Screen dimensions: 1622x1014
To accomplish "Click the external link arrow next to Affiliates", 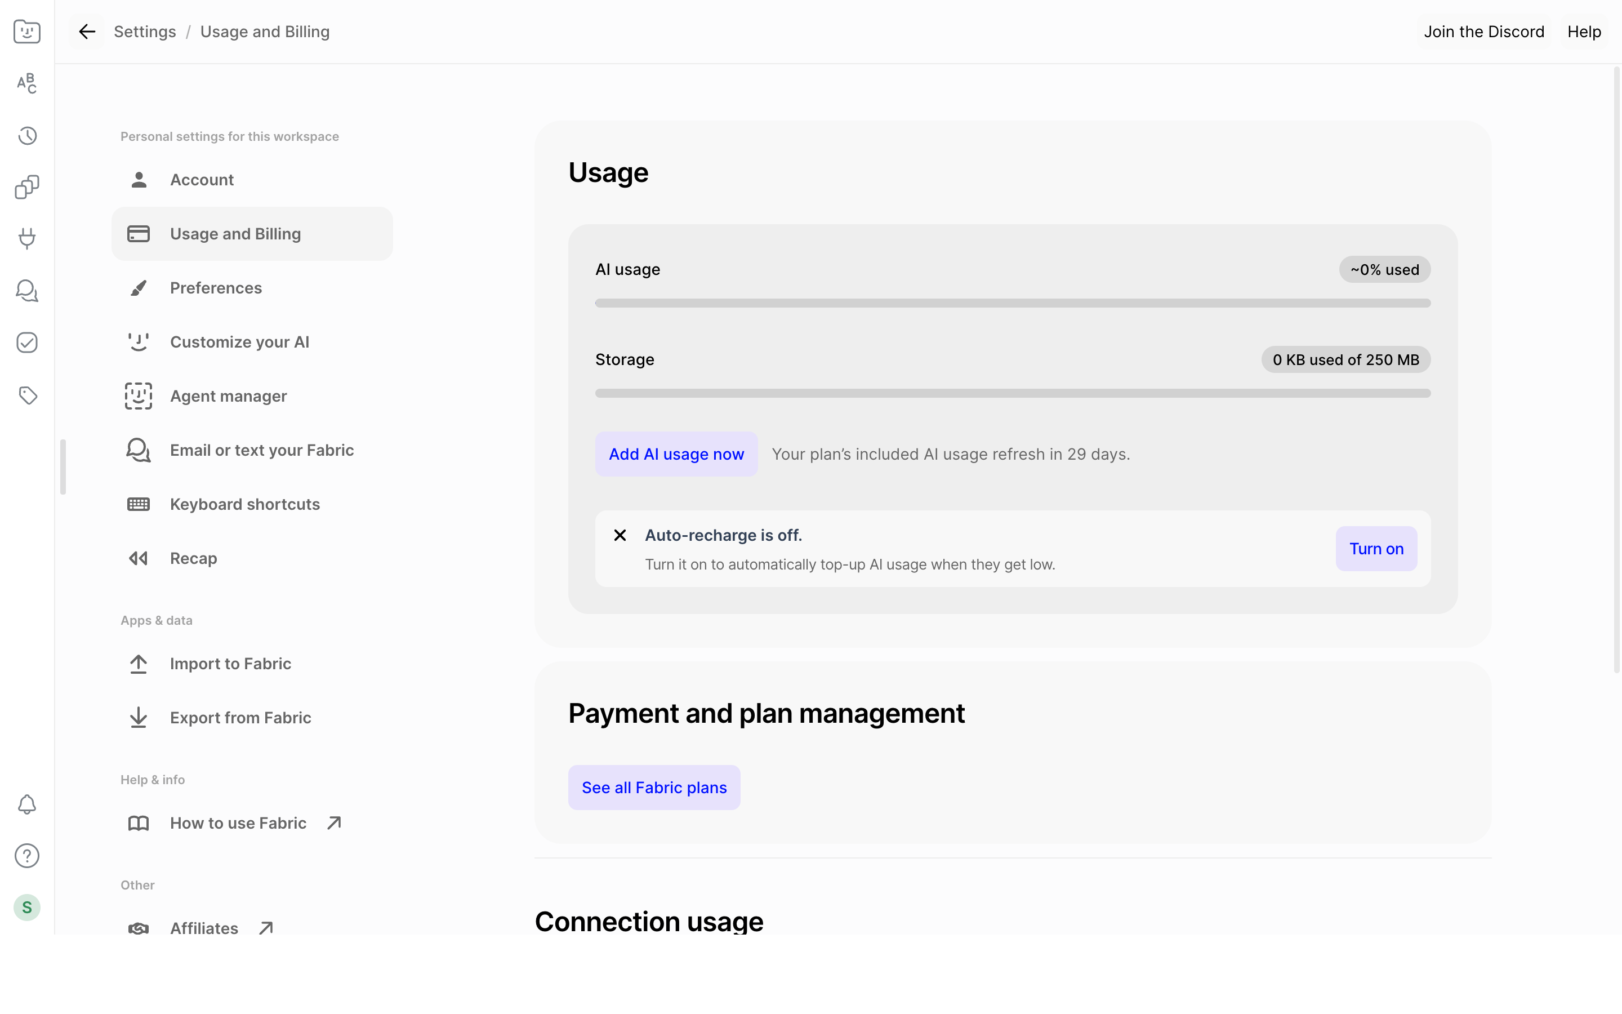I will tap(266, 928).
